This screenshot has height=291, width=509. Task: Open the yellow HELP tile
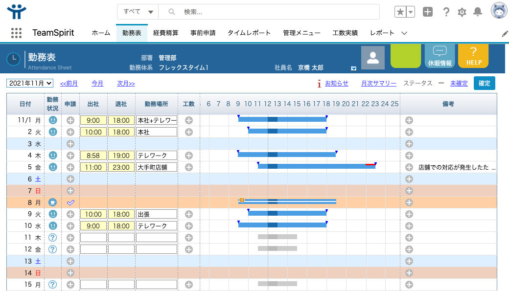pyautogui.click(x=473, y=56)
